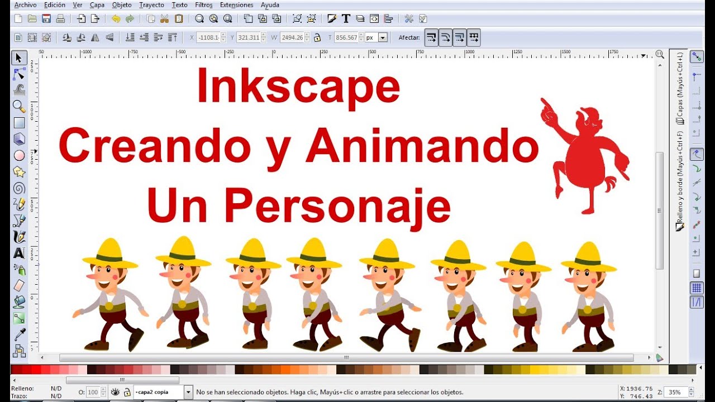Select the Dropper color picker tool

point(19,334)
